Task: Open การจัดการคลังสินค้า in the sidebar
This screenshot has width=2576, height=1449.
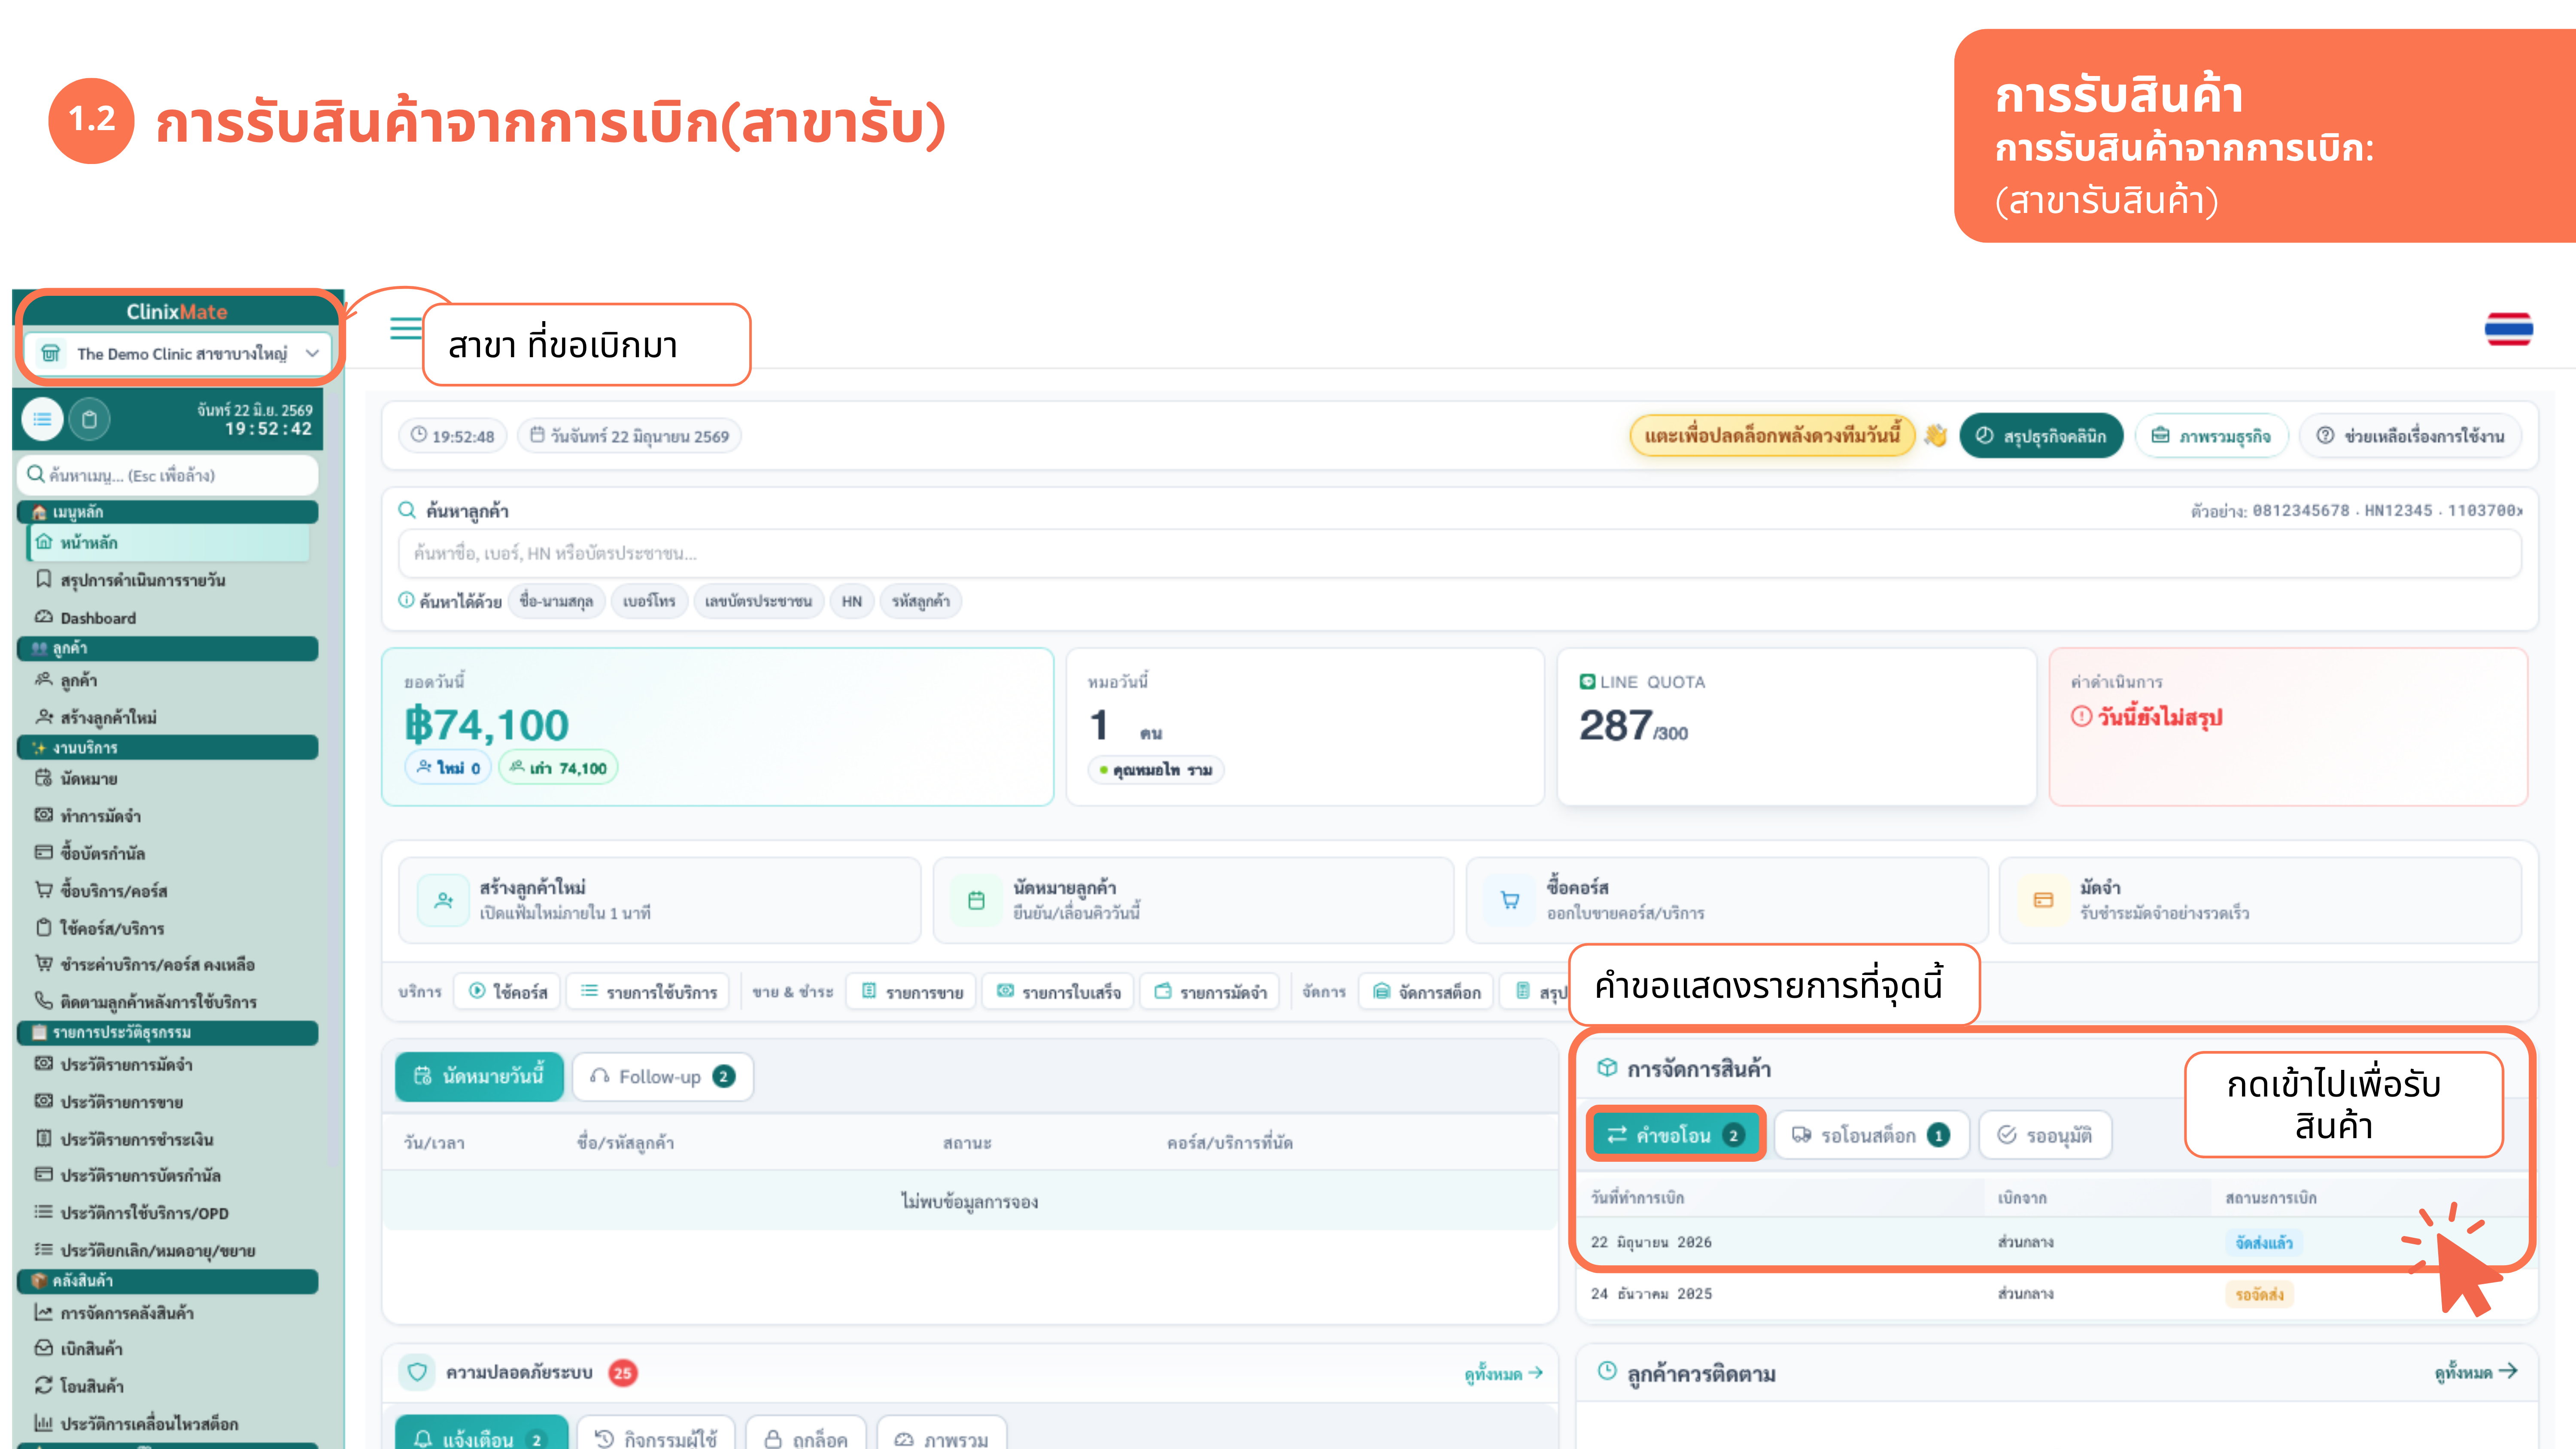Action: pyautogui.click(x=114, y=1313)
